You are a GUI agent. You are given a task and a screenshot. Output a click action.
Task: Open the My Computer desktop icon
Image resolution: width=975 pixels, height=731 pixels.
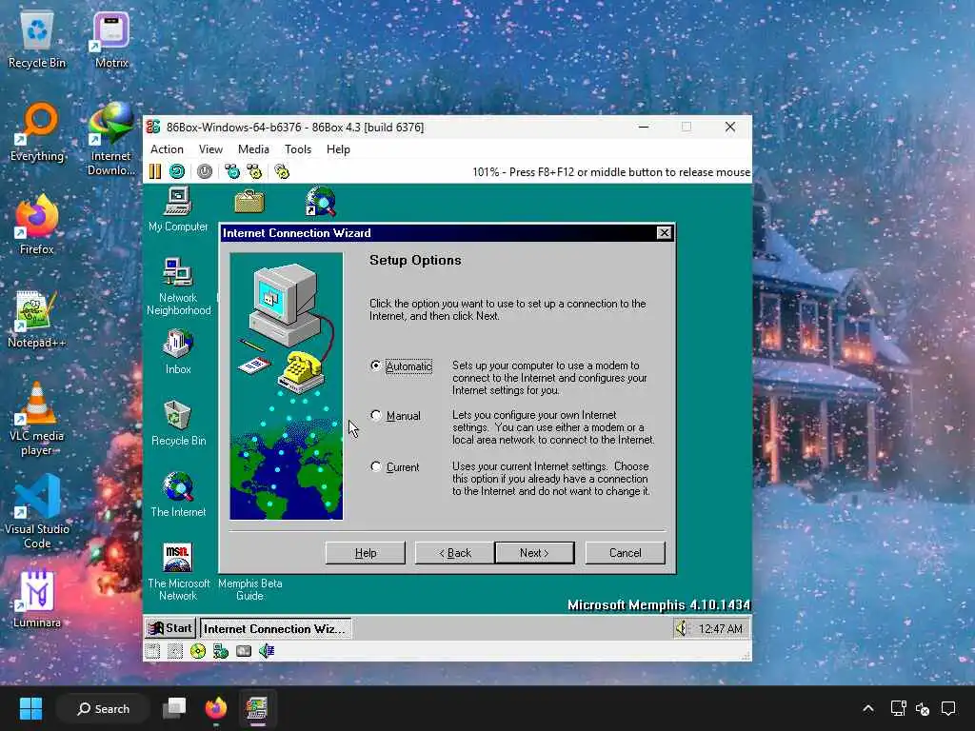coord(178,209)
